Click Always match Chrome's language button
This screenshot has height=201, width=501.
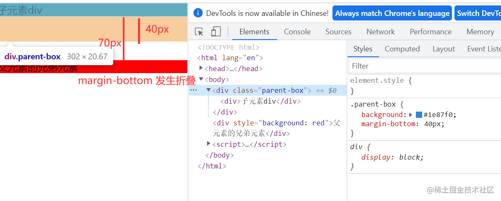tap(392, 13)
